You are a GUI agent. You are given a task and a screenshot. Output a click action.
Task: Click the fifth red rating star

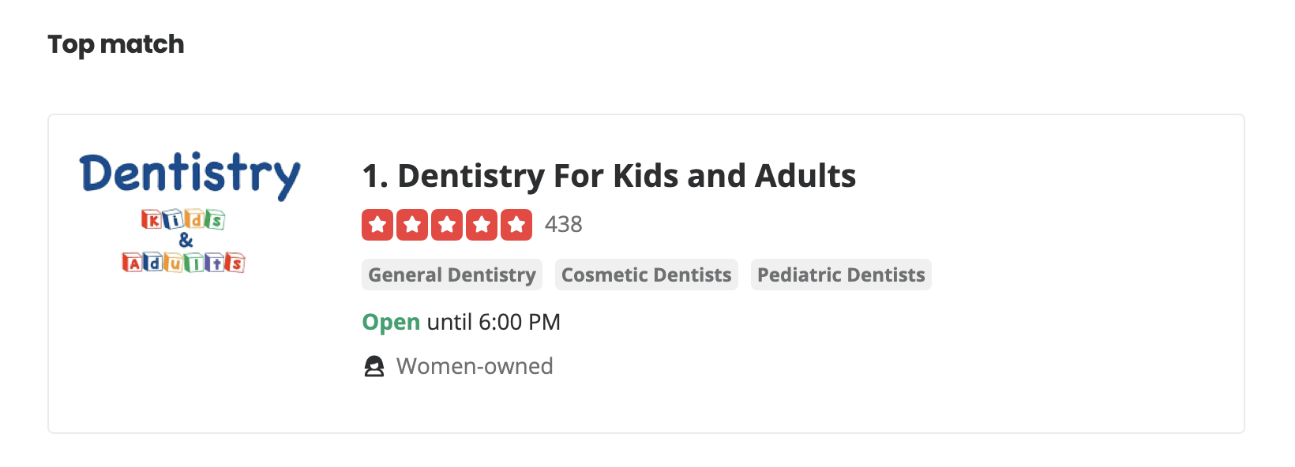516,225
